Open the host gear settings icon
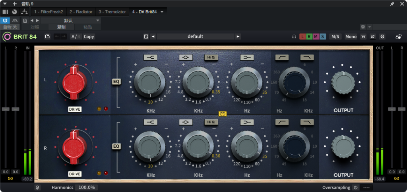Image resolution: width=407 pixels, height=192 pixels. [x=363, y=27]
